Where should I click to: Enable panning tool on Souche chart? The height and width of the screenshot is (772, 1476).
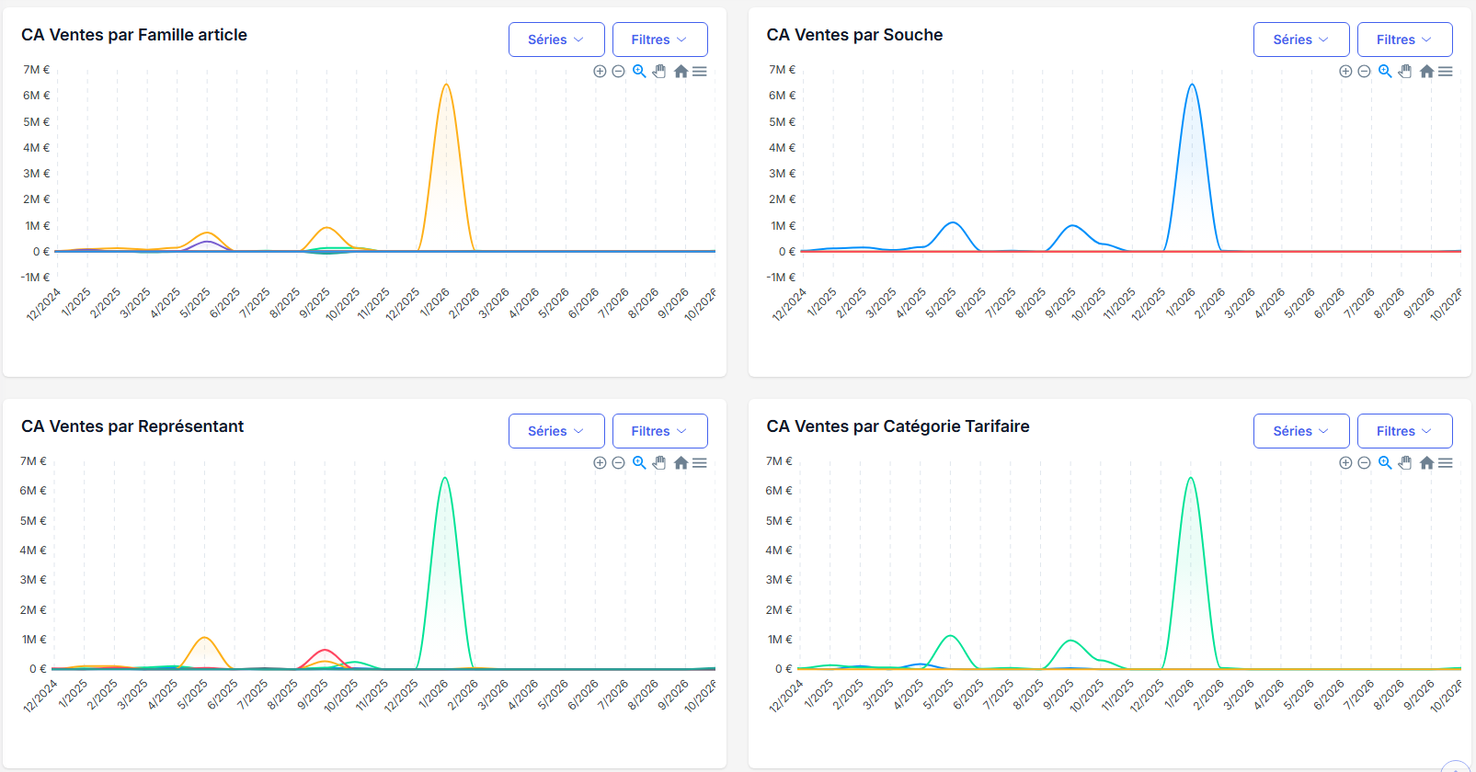(1405, 72)
